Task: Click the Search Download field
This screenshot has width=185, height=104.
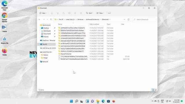Action: pos(144,19)
